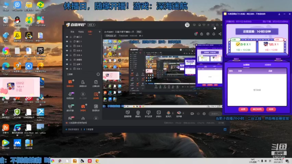
Task: Open the 房管助手 tool icon
Action: tap(83, 83)
